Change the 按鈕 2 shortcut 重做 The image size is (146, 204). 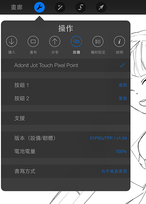pyautogui.click(x=123, y=98)
